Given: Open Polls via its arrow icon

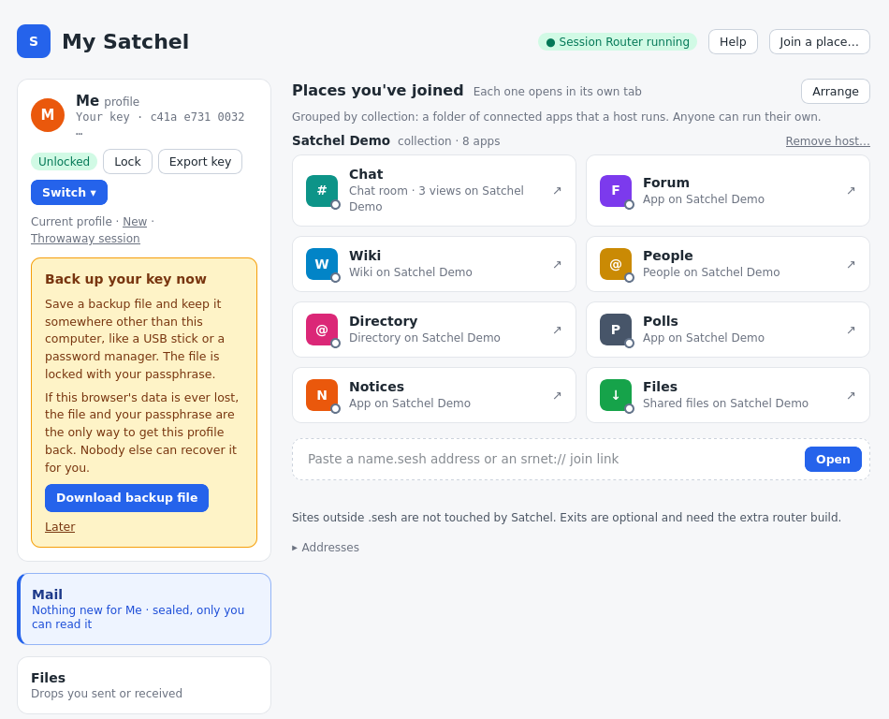Looking at the screenshot, I should pyautogui.click(x=851, y=330).
